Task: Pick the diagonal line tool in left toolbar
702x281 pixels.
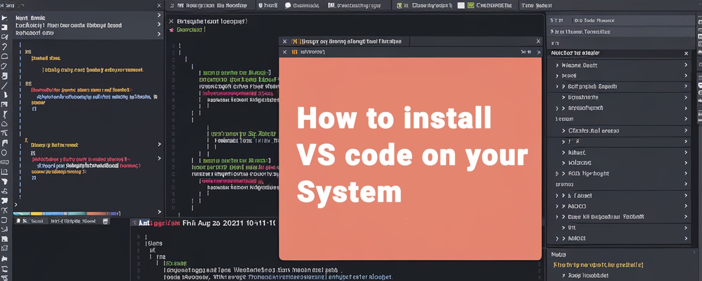Action: point(4,85)
